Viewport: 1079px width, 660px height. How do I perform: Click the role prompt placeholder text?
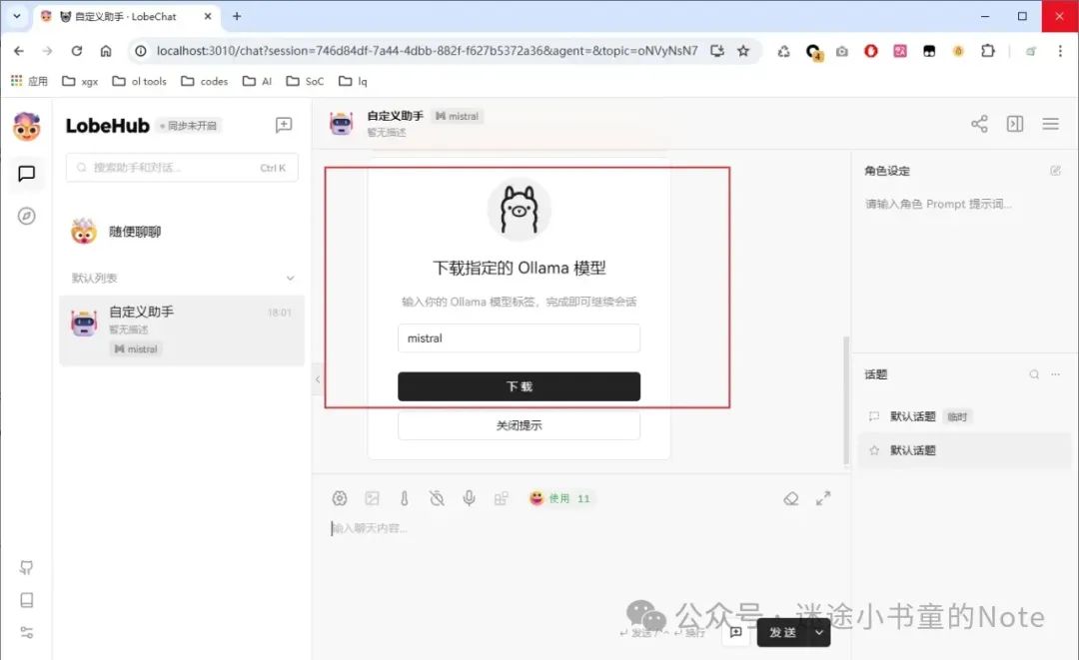(938, 204)
